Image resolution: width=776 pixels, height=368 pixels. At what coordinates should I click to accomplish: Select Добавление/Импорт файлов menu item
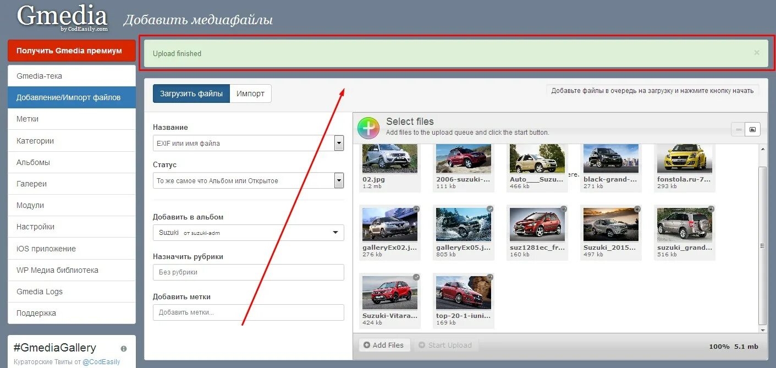click(72, 97)
